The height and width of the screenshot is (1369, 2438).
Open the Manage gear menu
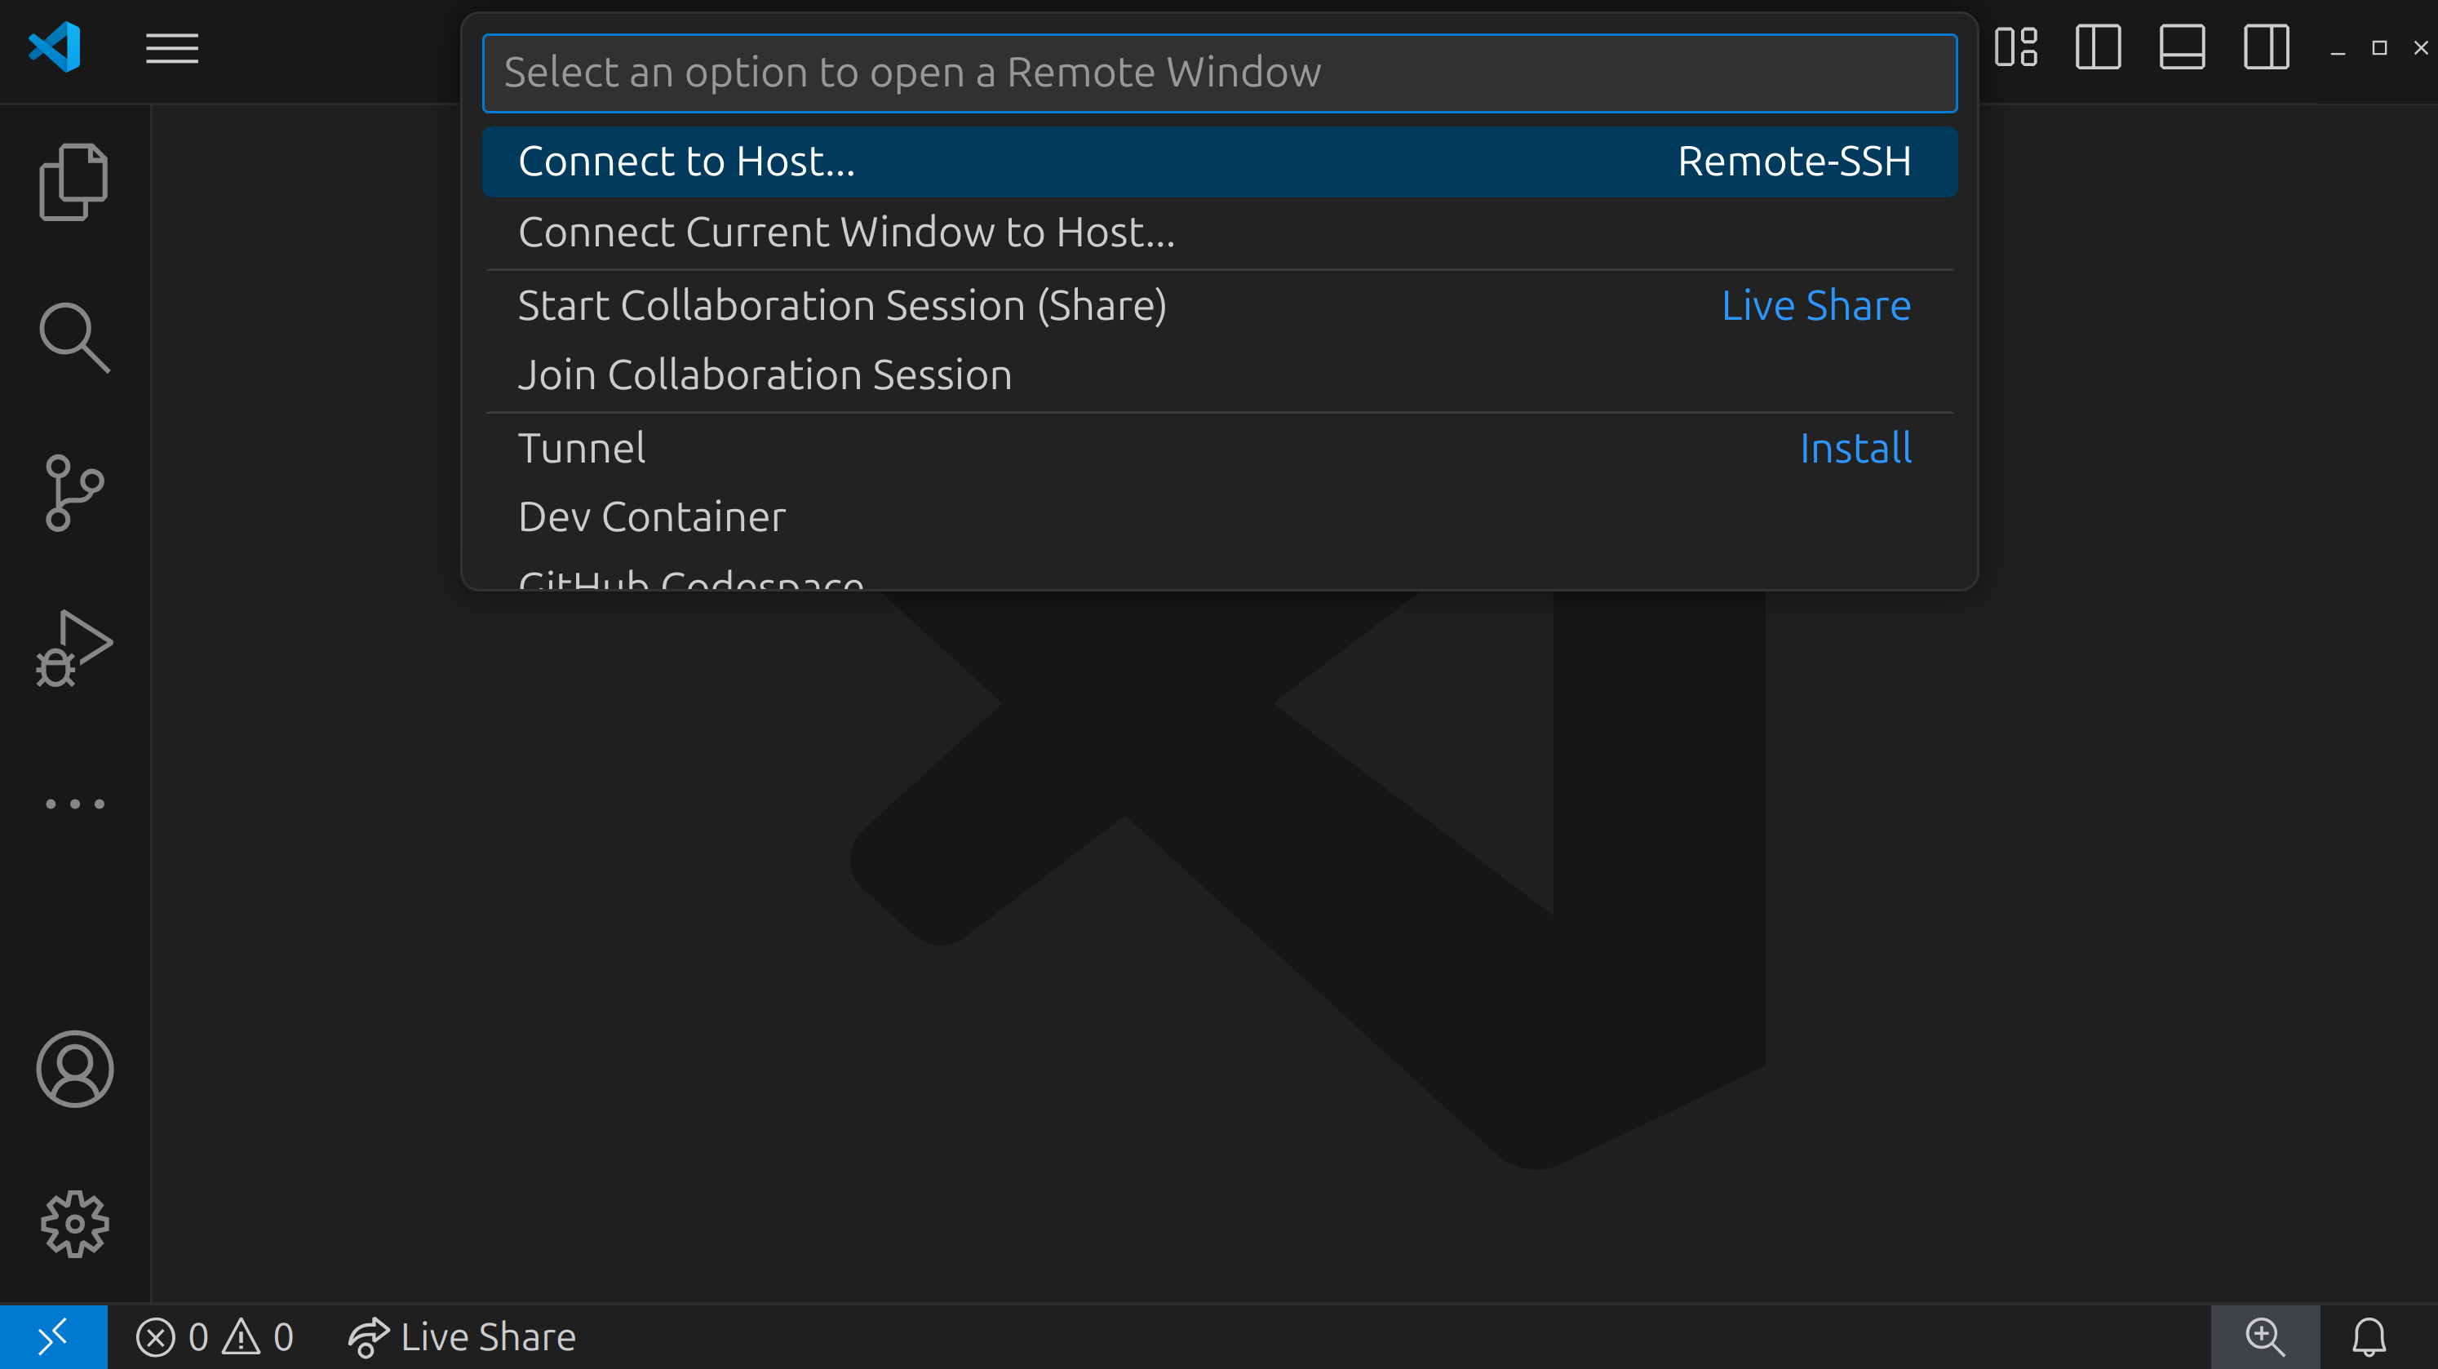coord(75,1225)
